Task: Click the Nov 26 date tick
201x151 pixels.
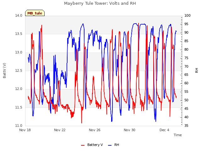Action: [x=95, y=130]
